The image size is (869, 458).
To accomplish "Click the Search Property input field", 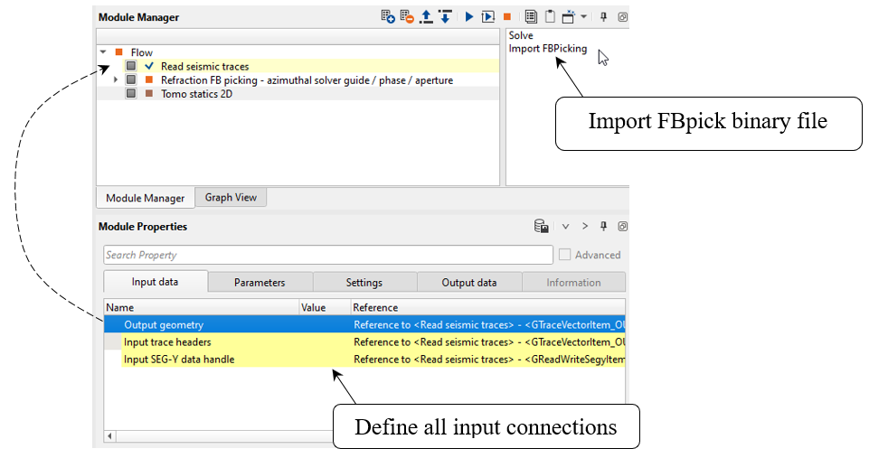I will pos(327,255).
